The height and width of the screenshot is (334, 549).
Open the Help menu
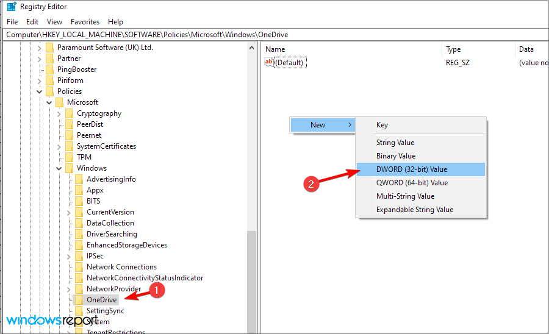coord(115,22)
